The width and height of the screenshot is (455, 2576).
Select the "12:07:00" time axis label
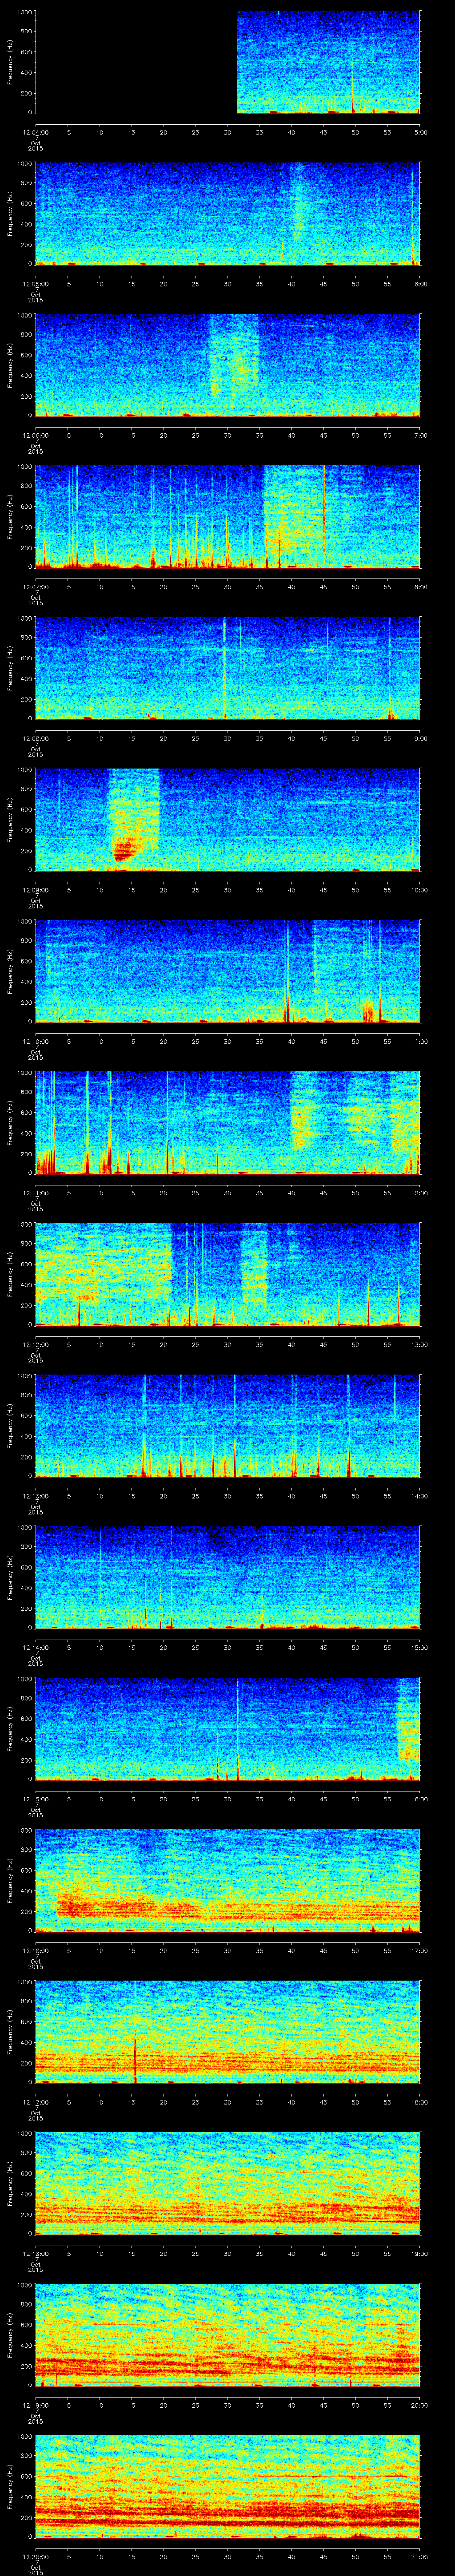(x=35, y=586)
